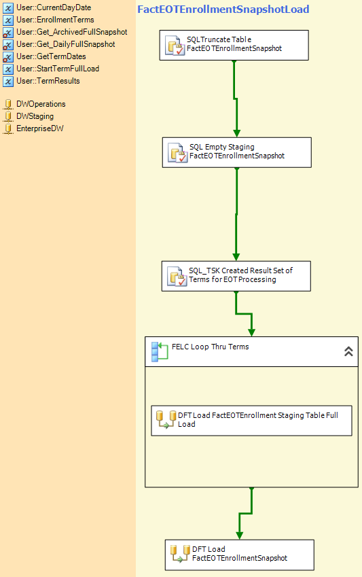Select the User::Get_DailyFullSnapshot variable
Screen dimensions: 362x577
66,45
